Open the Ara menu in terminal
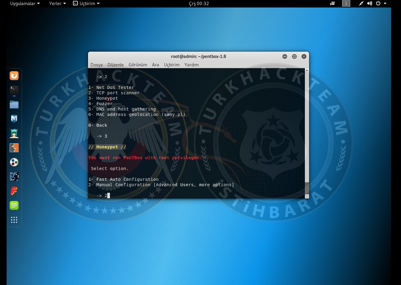The height and width of the screenshot is (285, 401). (156, 65)
